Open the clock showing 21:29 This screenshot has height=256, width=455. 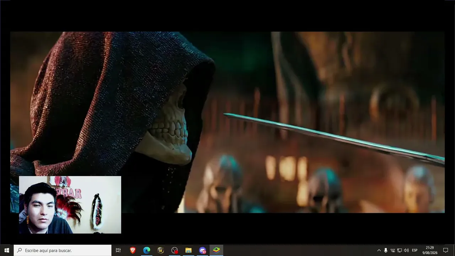point(430,250)
